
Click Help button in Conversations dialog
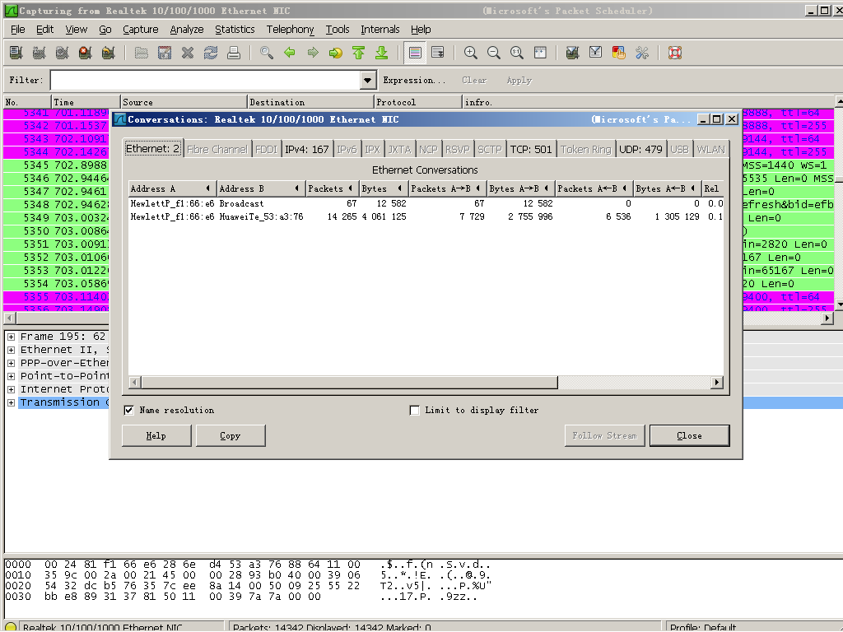(156, 436)
